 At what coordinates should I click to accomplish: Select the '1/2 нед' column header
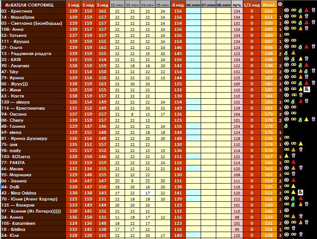tap(252, 4)
